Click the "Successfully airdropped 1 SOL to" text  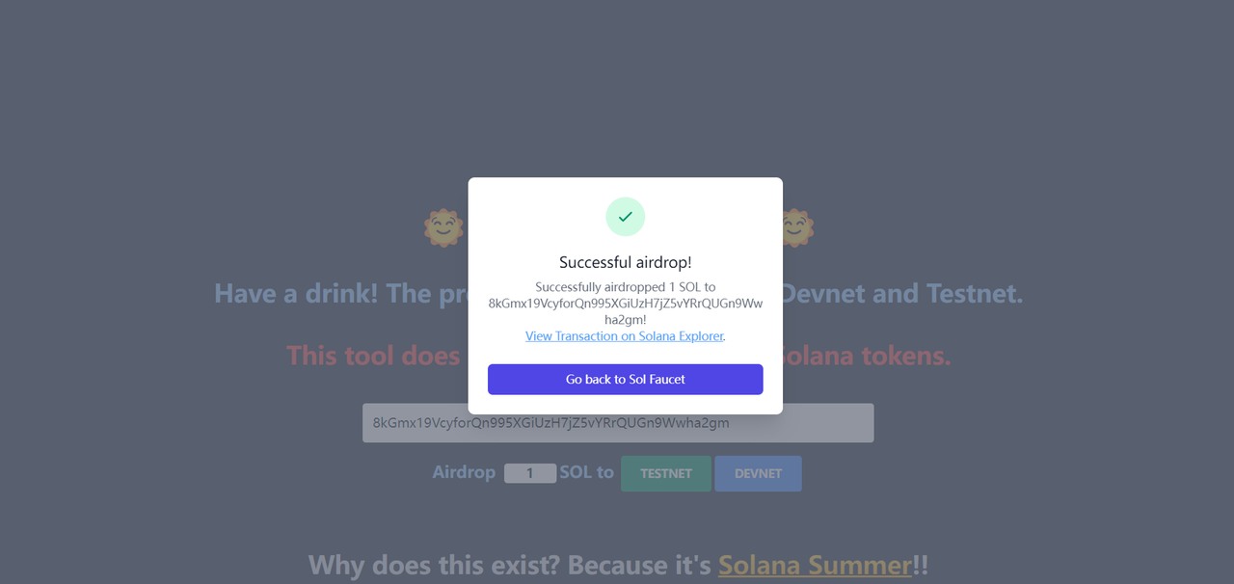[625, 287]
